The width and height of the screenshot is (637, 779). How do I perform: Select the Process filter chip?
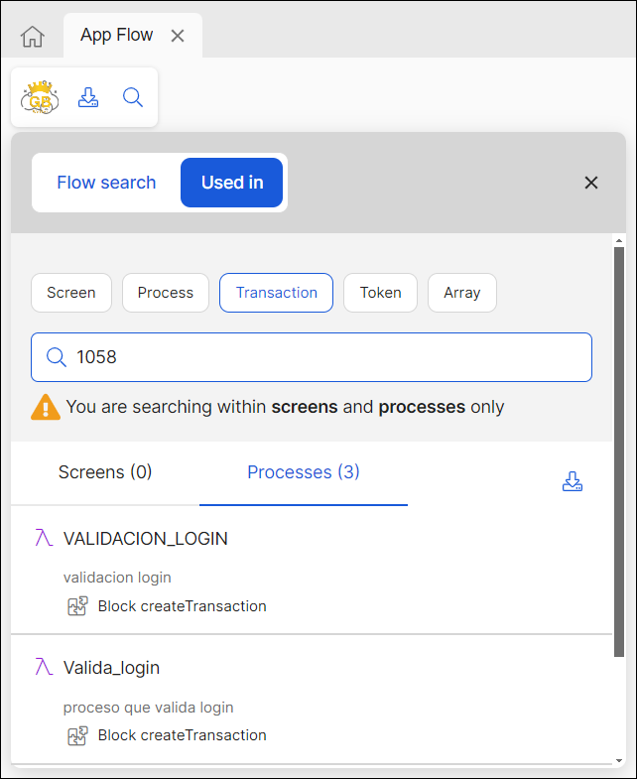166,293
